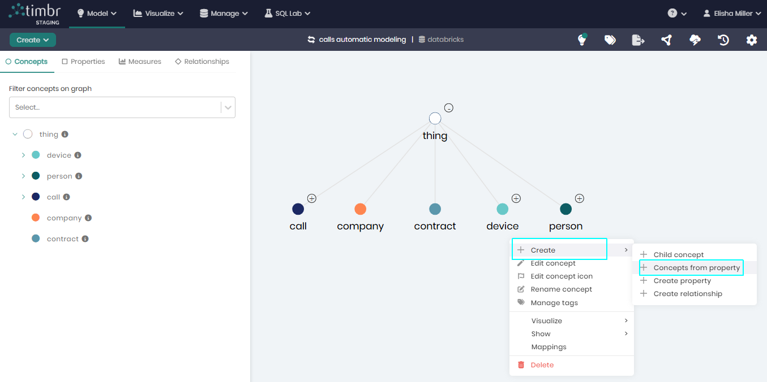The image size is (767, 382).
Task: Click the history clock icon
Action: tap(723, 40)
